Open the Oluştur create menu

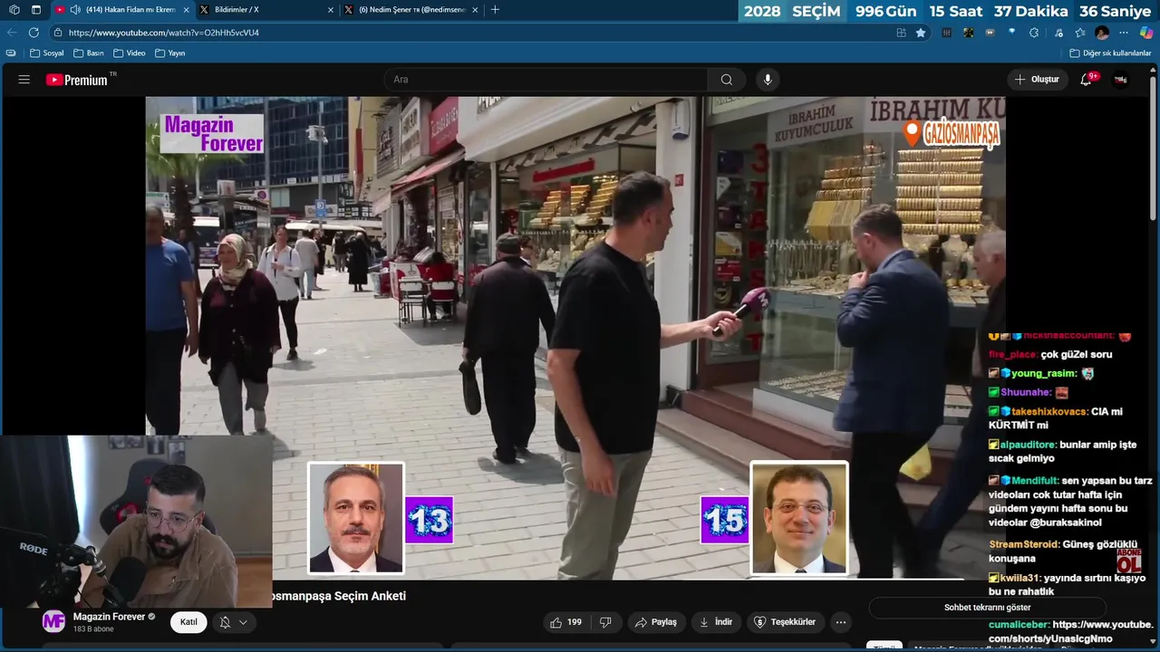point(1036,80)
